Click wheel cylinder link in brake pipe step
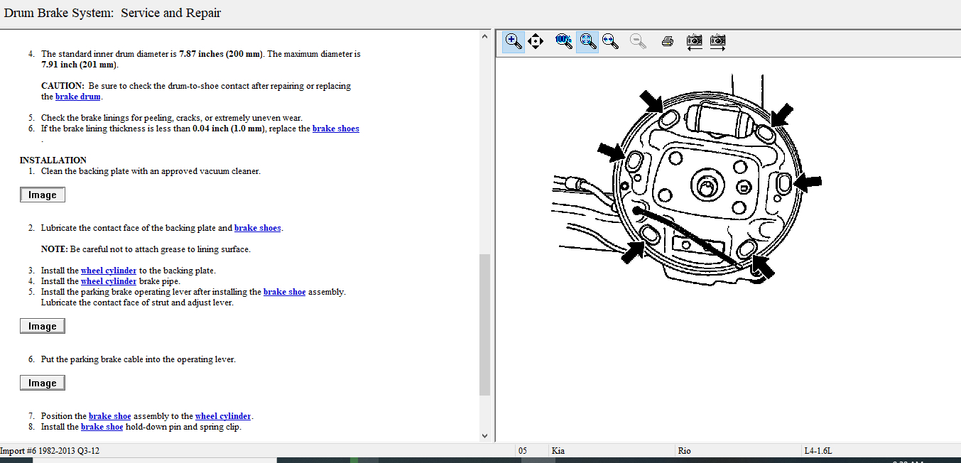The image size is (961, 463). click(109, 281)
